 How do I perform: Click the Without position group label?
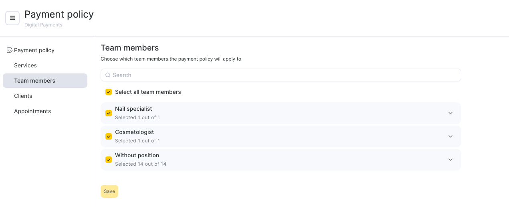(x=137, y=155)
